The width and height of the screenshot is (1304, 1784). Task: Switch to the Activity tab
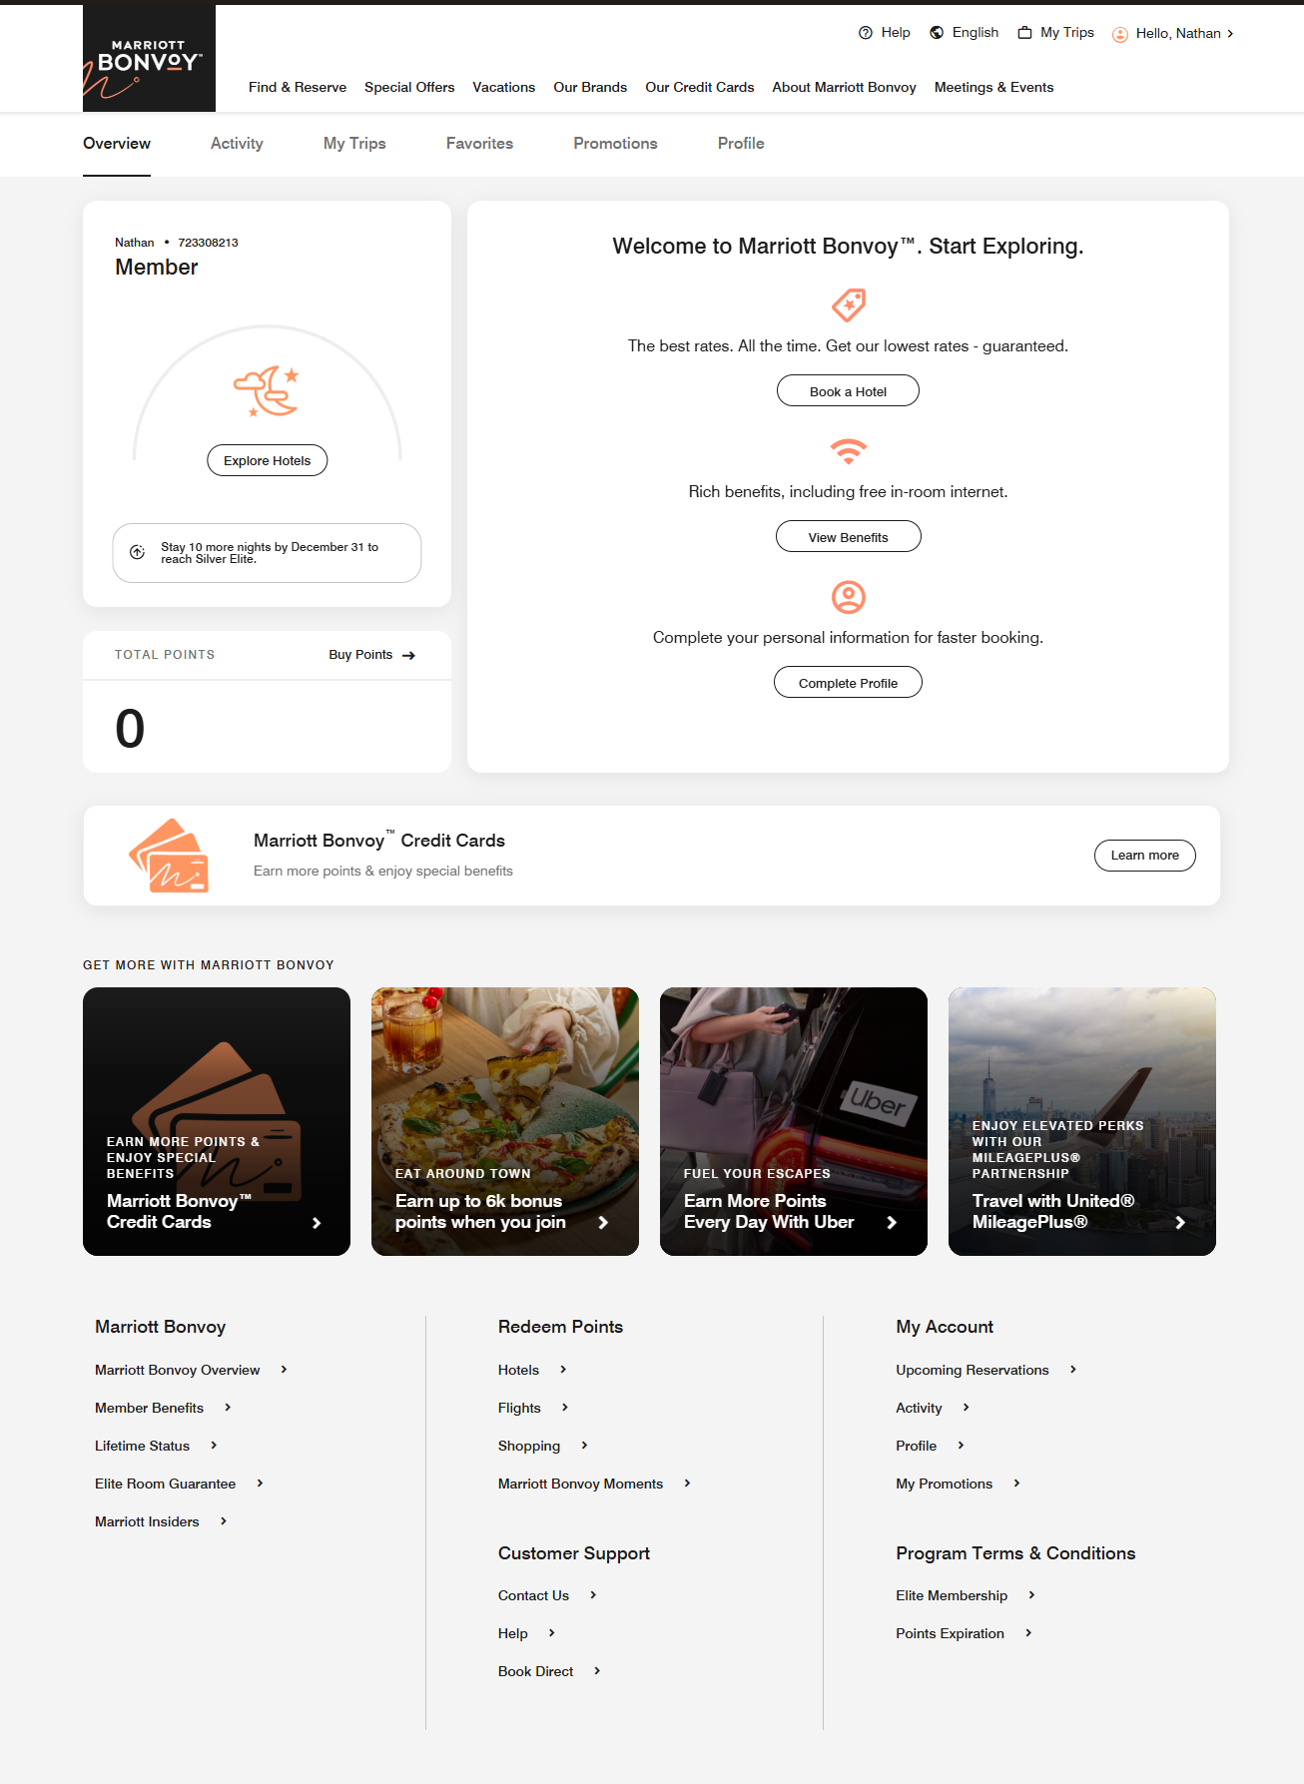tap(237, 144)
